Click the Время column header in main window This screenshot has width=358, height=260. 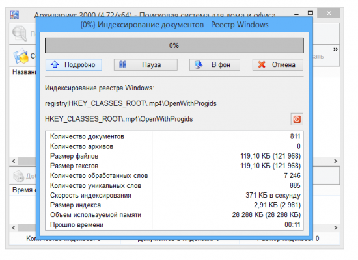pyautogui.click(x=22, y=190)
